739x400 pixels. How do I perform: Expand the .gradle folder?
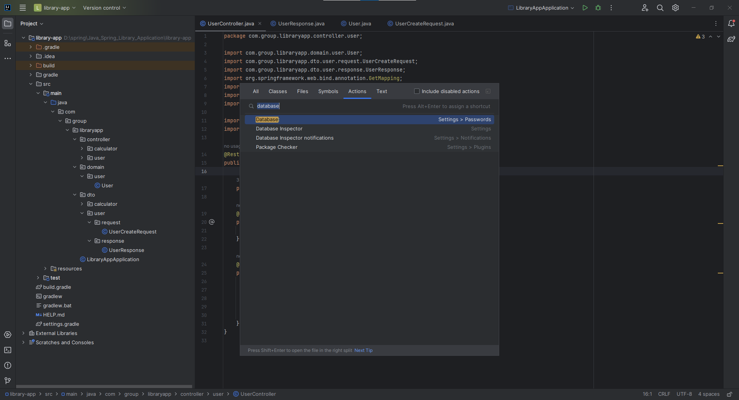[31, 47]
